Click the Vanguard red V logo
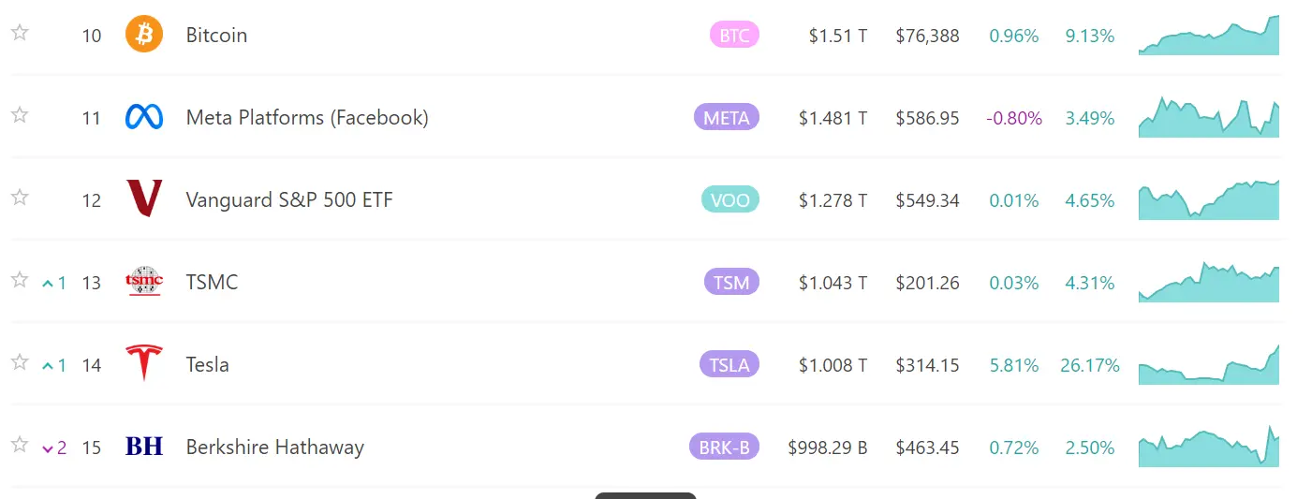The height and width of the screenshot is (499, 1297). click(x=144, y=199)
